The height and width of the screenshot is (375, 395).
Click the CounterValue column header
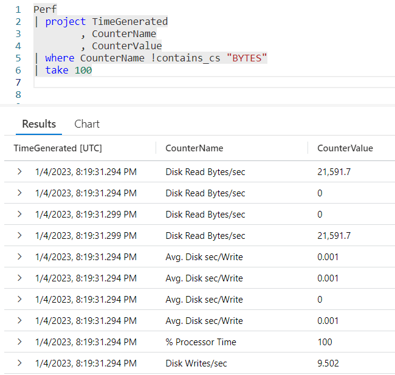(x=345, y=148)
